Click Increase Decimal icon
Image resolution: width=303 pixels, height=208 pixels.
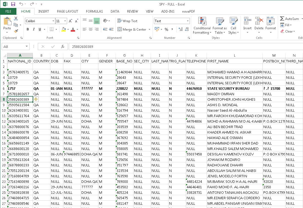[181, 29]
